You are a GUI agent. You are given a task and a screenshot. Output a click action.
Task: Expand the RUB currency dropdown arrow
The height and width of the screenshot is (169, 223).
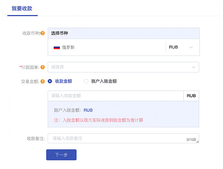click(191, 47)
